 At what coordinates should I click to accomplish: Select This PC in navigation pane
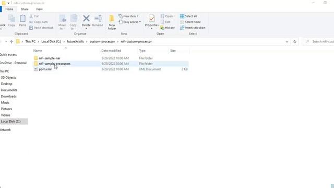point(5,71)
